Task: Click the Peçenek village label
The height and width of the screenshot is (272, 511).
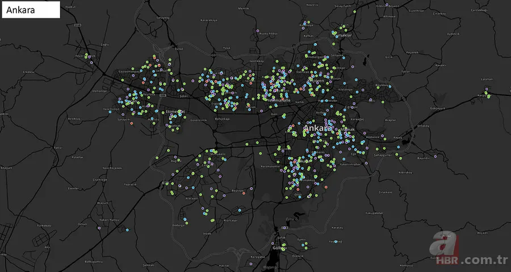Action: point(413,52)
